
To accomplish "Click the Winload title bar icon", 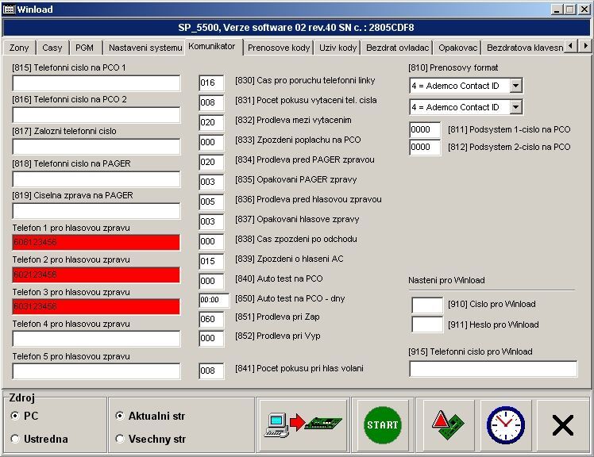I will (9, 9).
